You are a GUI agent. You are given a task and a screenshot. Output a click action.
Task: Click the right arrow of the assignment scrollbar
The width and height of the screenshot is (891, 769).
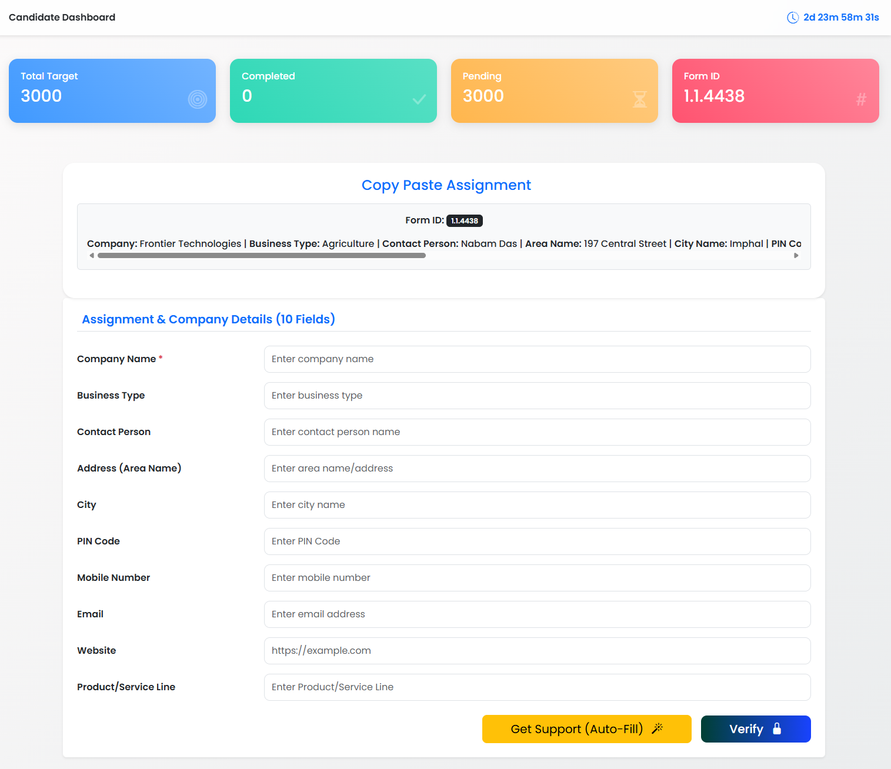(x=797, y=255)
